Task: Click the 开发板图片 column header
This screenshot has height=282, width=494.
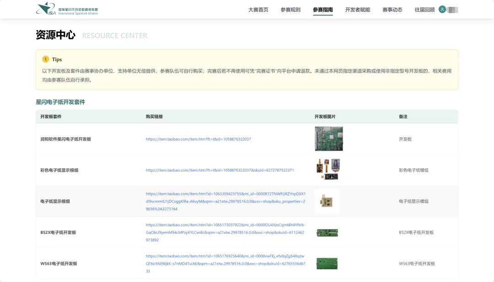Action: tap(325, 117)
